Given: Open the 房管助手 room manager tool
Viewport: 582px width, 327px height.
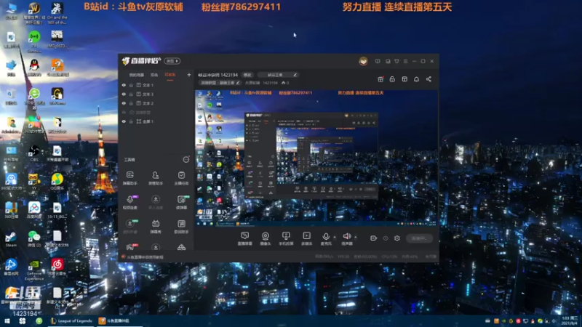Looking at the screenshot, I should [156, 177].
